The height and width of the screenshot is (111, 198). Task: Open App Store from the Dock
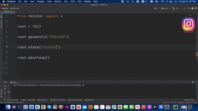(x=161, y=107)
